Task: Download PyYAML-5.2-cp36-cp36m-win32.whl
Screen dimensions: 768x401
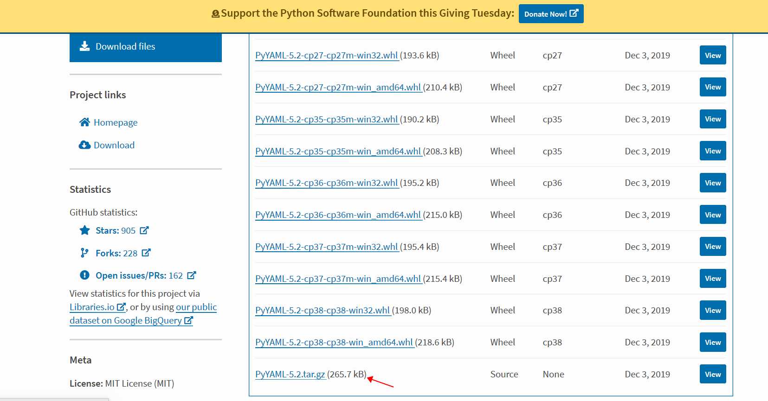Action: coord(327,183)
